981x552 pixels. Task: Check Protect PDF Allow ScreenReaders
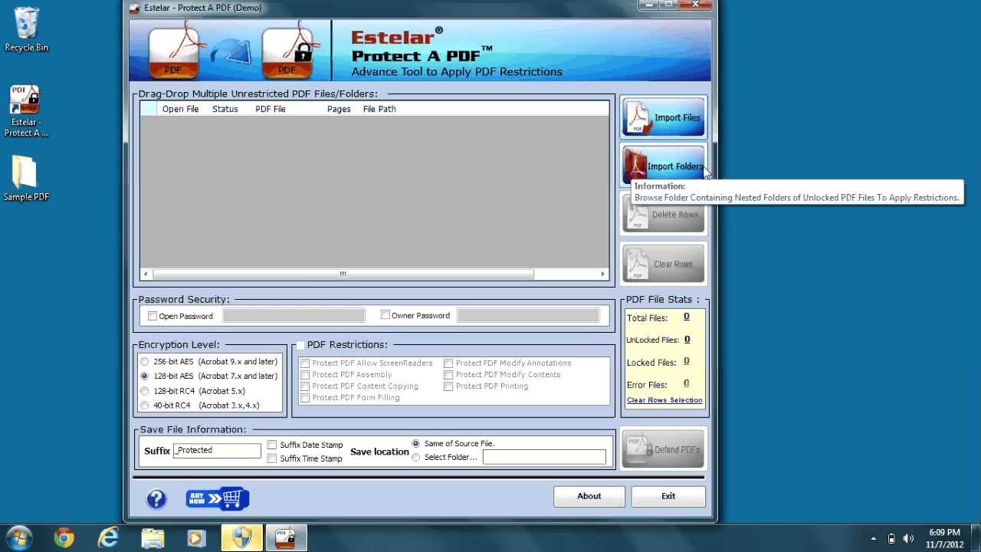point(305,363)
